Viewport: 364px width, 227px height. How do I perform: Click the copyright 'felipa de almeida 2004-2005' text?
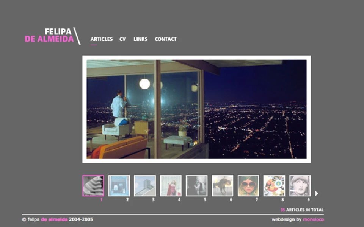[x=57, y=219]
